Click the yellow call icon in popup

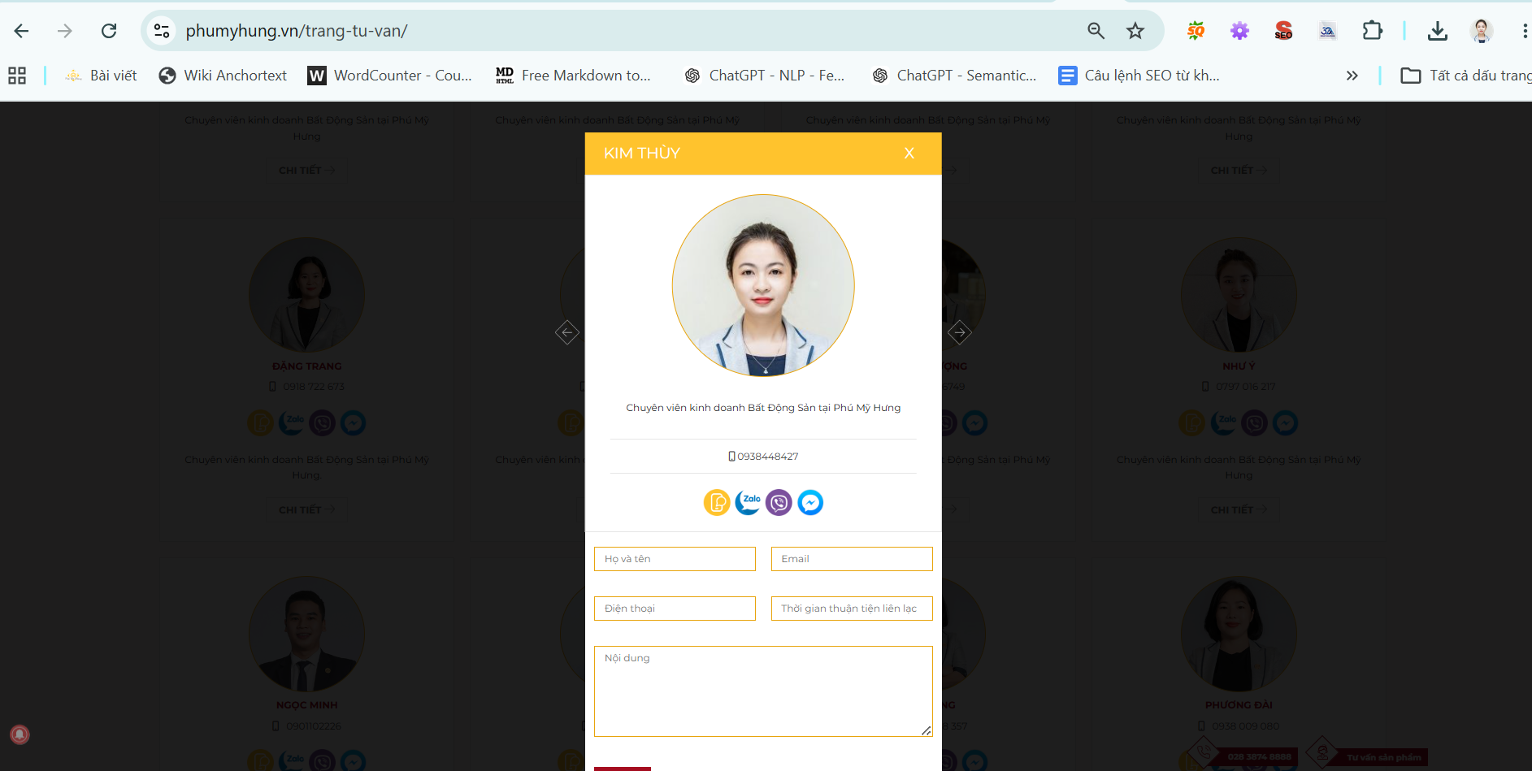tap(717, 503)
